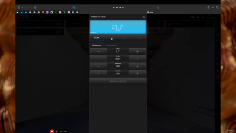
Task: Click the browser forward arrow
Action: tap(30, 7)
